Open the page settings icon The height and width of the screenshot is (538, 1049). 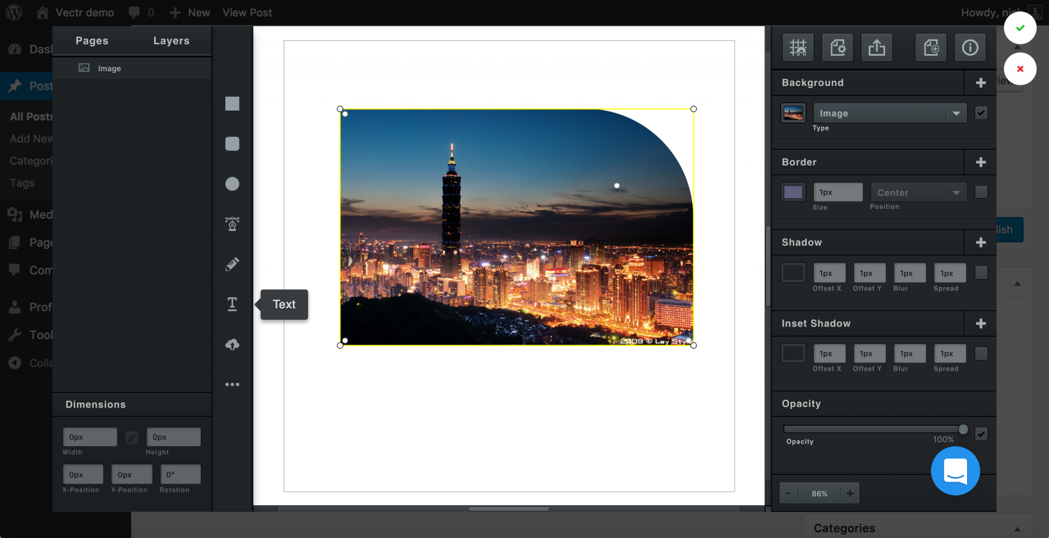point(837,47)
